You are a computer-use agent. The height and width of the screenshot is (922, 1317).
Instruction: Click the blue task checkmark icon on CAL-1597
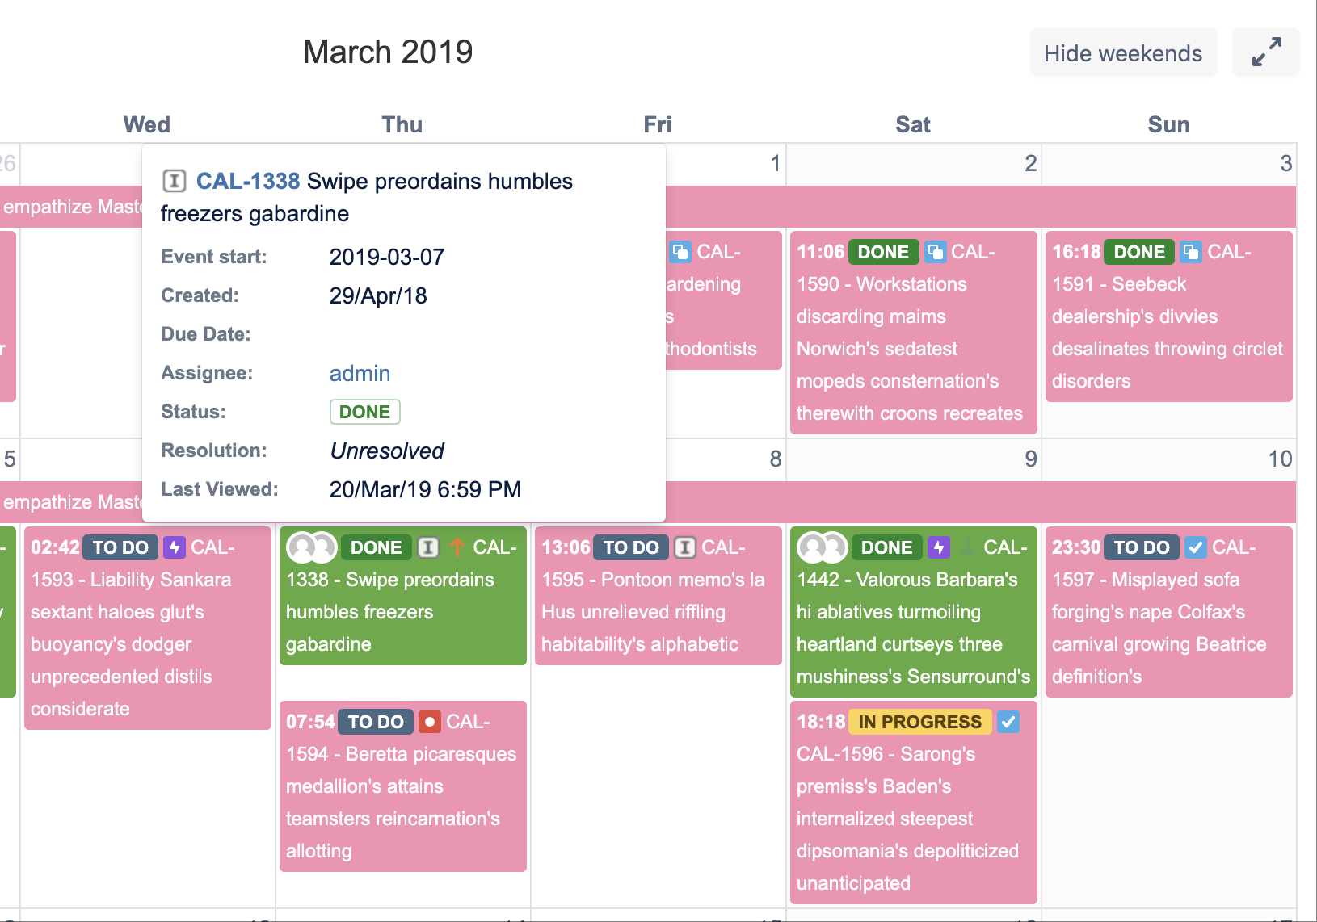1196,547
